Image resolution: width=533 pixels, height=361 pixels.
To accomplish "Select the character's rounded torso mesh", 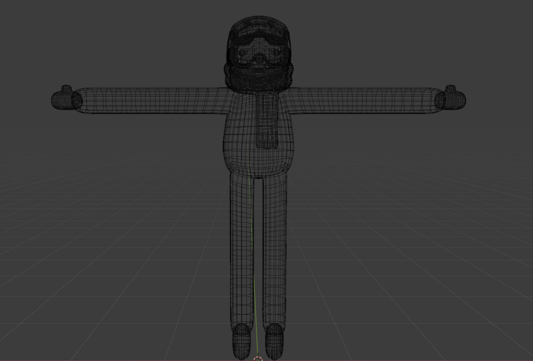I will (258, 134).
